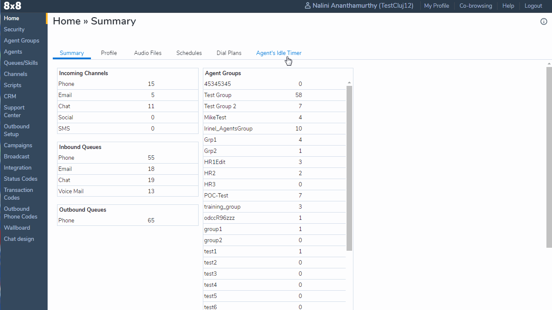Click the 8x8 logo

(12, 6)
